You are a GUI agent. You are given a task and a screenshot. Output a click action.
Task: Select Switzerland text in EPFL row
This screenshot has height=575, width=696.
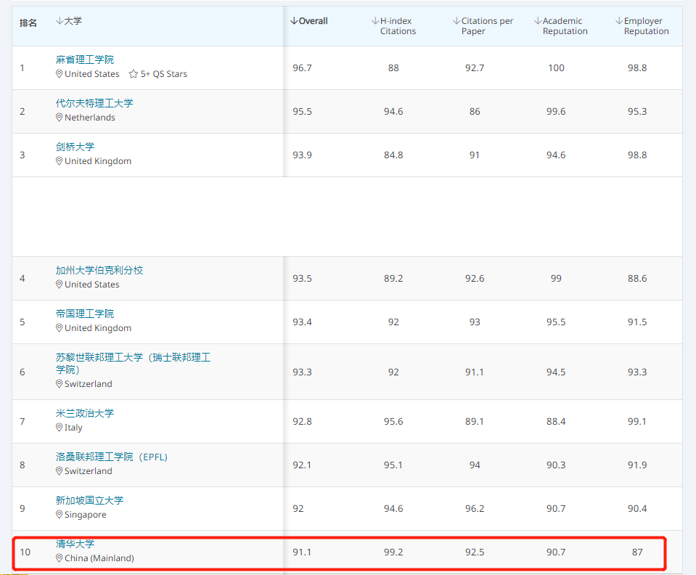[x=89, y=470]
